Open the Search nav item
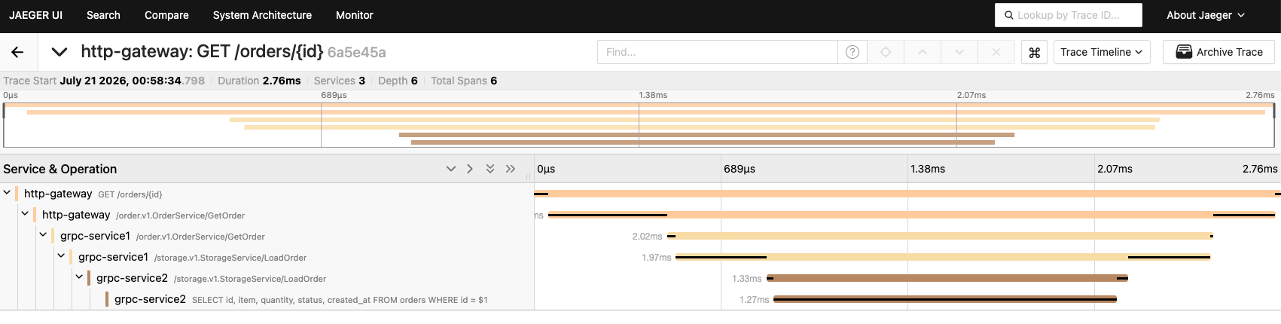Screen dimensions: 1281x324 tap(103, 15)
